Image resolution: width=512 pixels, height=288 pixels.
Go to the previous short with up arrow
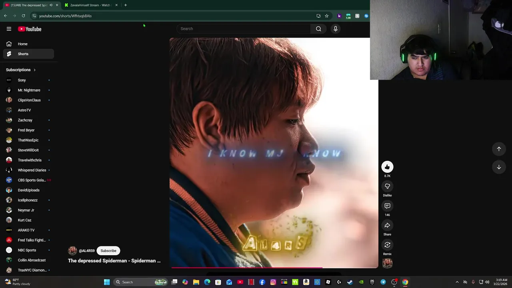(x=499, y=149)
